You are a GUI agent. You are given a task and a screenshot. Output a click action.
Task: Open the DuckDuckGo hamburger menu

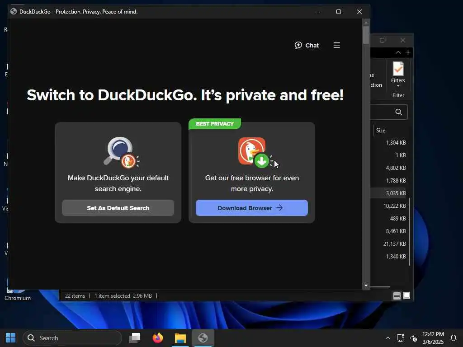336,45
